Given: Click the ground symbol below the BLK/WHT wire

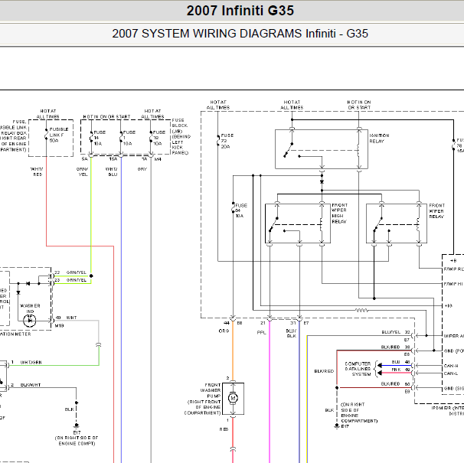Looking at the screenshot, I should (77, 426).
